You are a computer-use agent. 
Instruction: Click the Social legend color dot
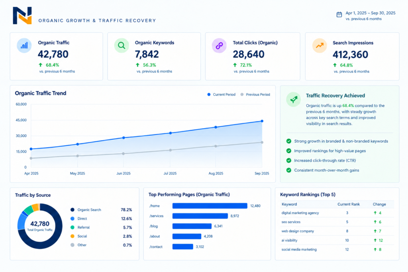pyautogui.click(x=73, y=236)
